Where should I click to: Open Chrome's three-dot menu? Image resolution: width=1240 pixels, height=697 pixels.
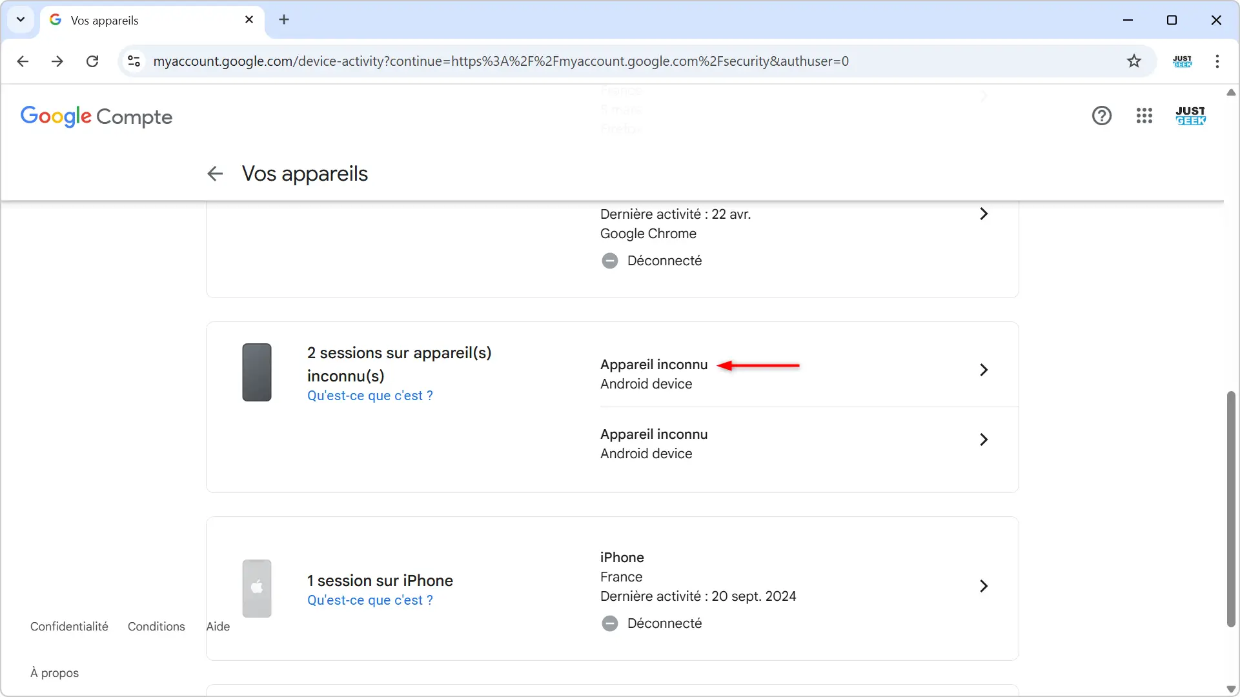[x=1217, y=61]
